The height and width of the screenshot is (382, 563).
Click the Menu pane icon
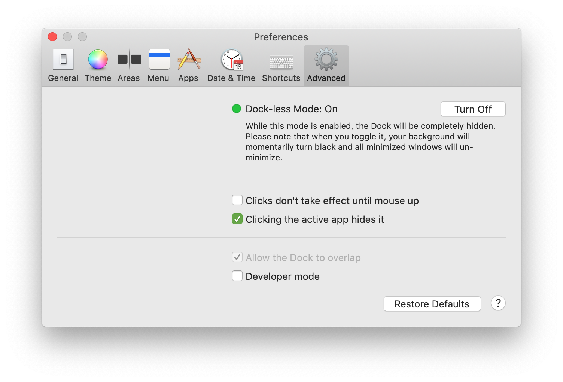pos(159,59)
